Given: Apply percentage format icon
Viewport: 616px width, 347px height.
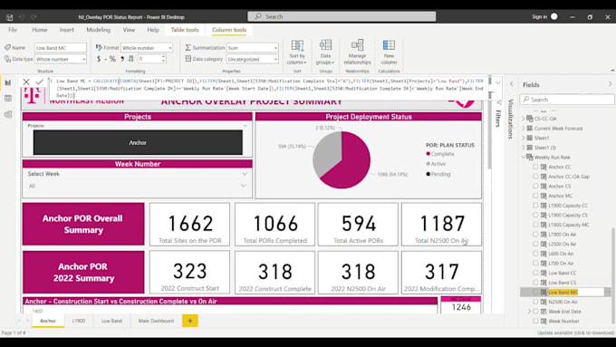Looking at the screenshot, I should tap(112, 59).
